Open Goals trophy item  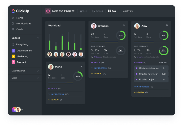coord(13,29)
